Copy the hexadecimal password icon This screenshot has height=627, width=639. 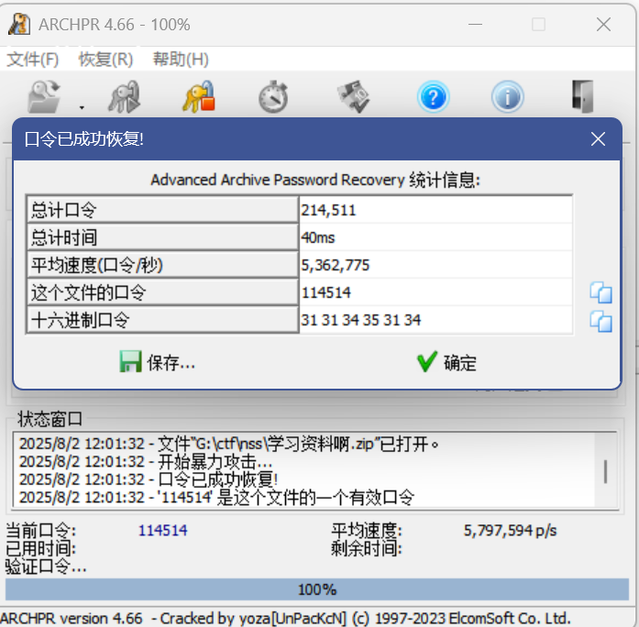[x=600, y=321]
